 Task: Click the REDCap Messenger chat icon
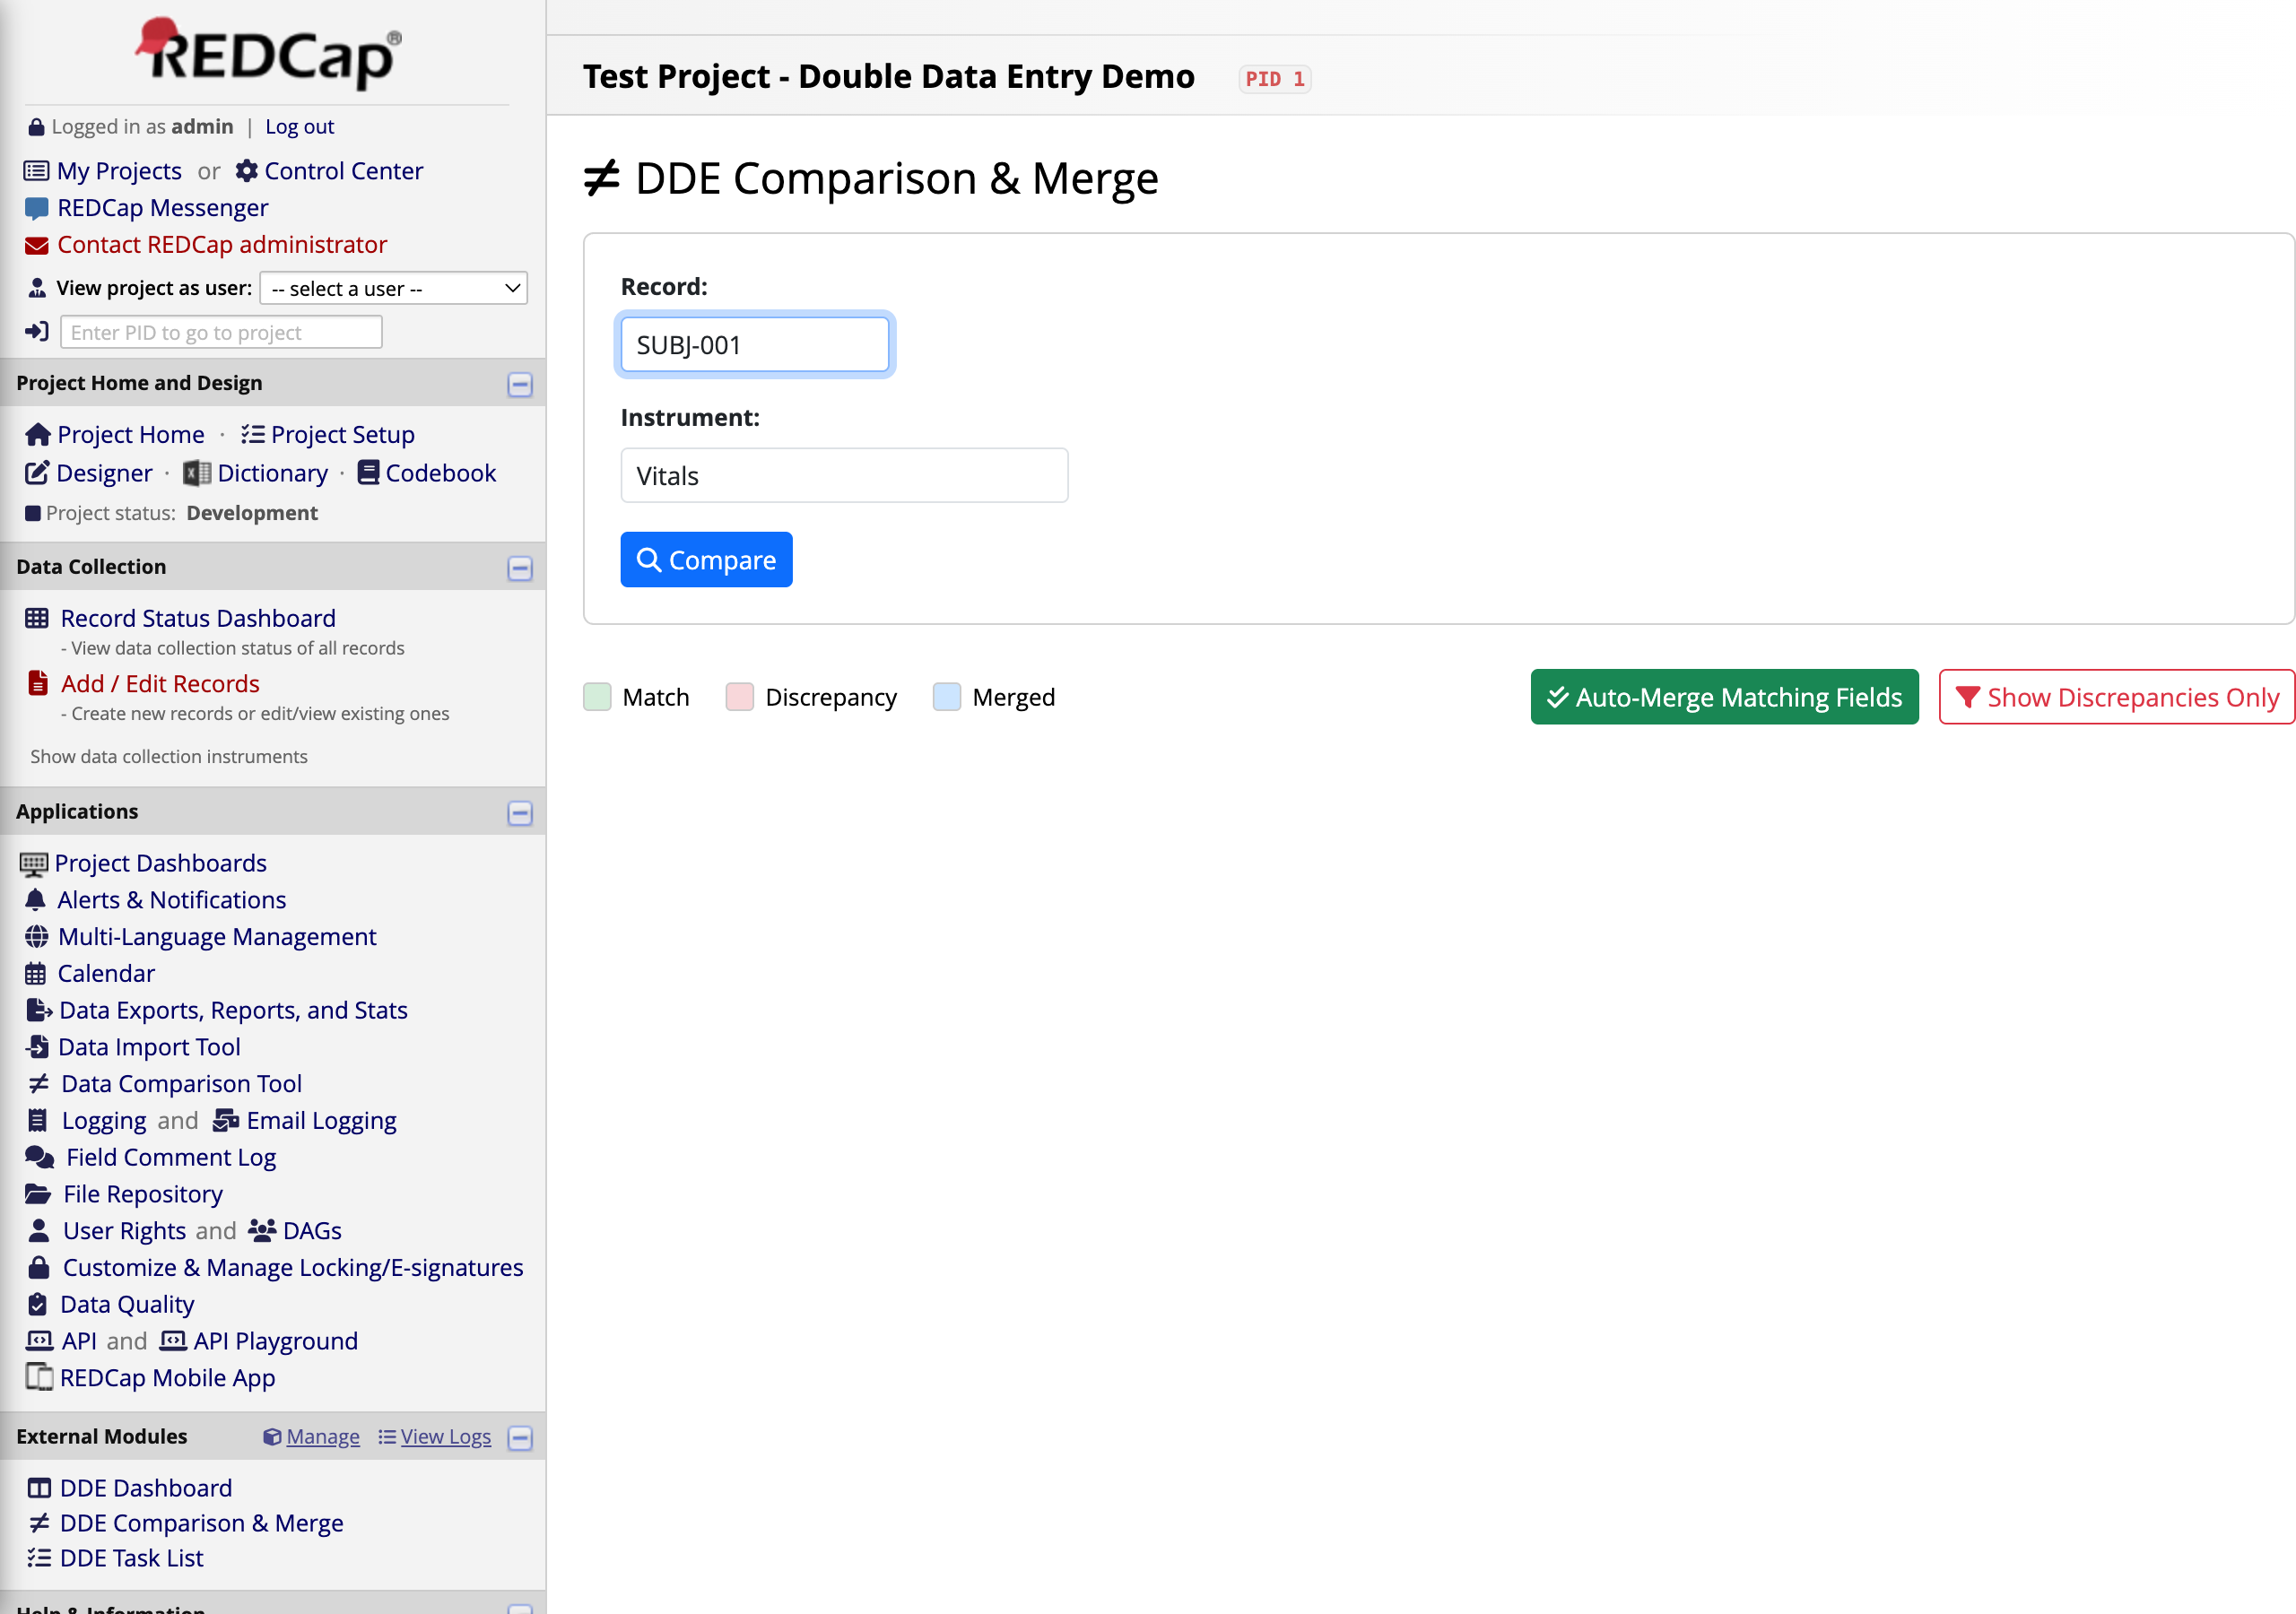[36, 208]
